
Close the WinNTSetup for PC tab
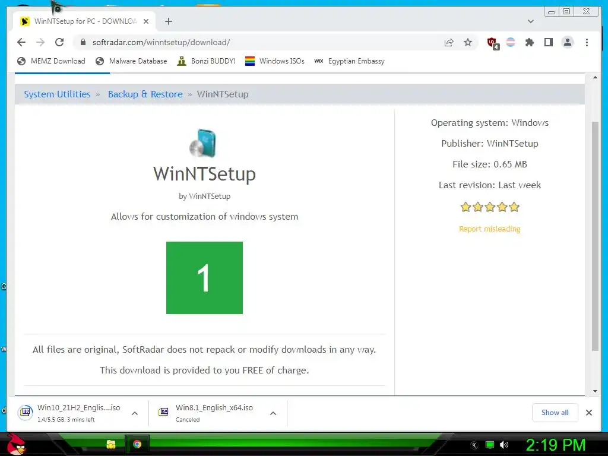tap(146, 21)
